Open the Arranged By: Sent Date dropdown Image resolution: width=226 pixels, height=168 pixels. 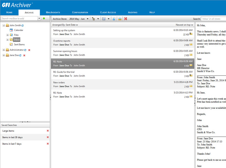coord(65,25)
